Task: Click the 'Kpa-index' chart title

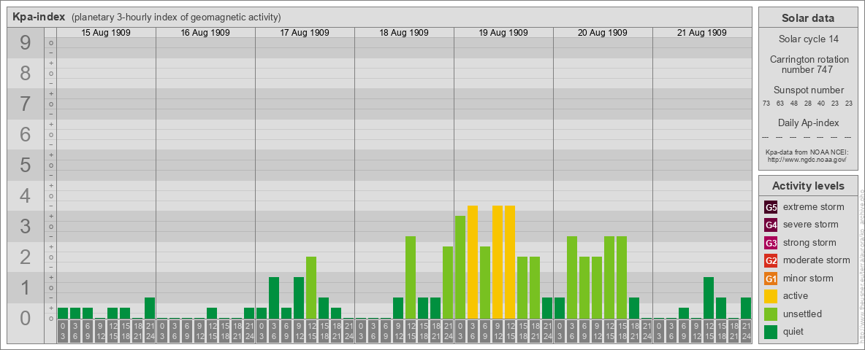Action: coord(39,17)
